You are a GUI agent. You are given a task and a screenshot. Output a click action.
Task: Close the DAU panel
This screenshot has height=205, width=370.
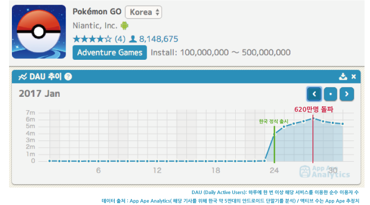point(353,77)
